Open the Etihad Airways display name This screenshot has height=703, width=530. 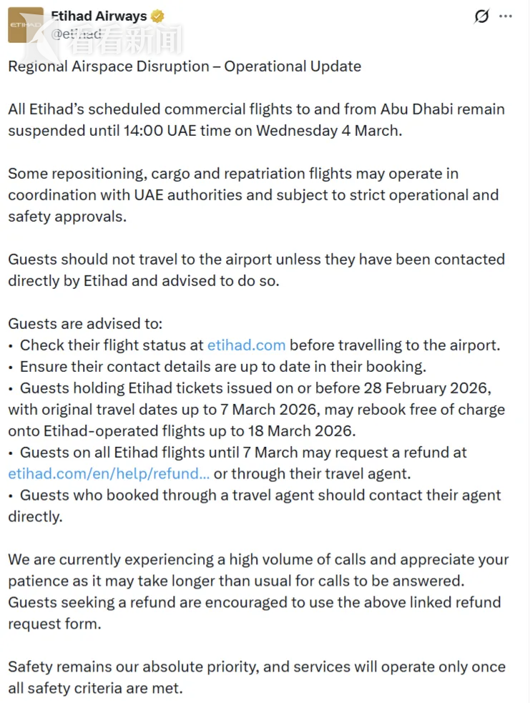99,16
